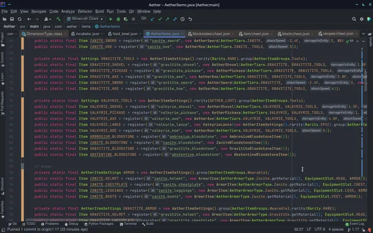This screenshot has width=373, height=233.
Task: Run with coverage icon
Action: (x=126, y=19)
